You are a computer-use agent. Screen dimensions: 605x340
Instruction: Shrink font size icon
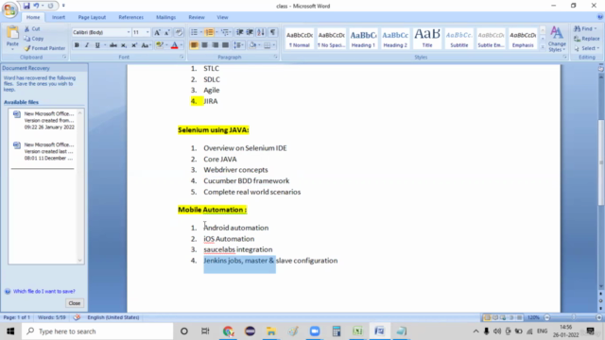click(167, 32)
